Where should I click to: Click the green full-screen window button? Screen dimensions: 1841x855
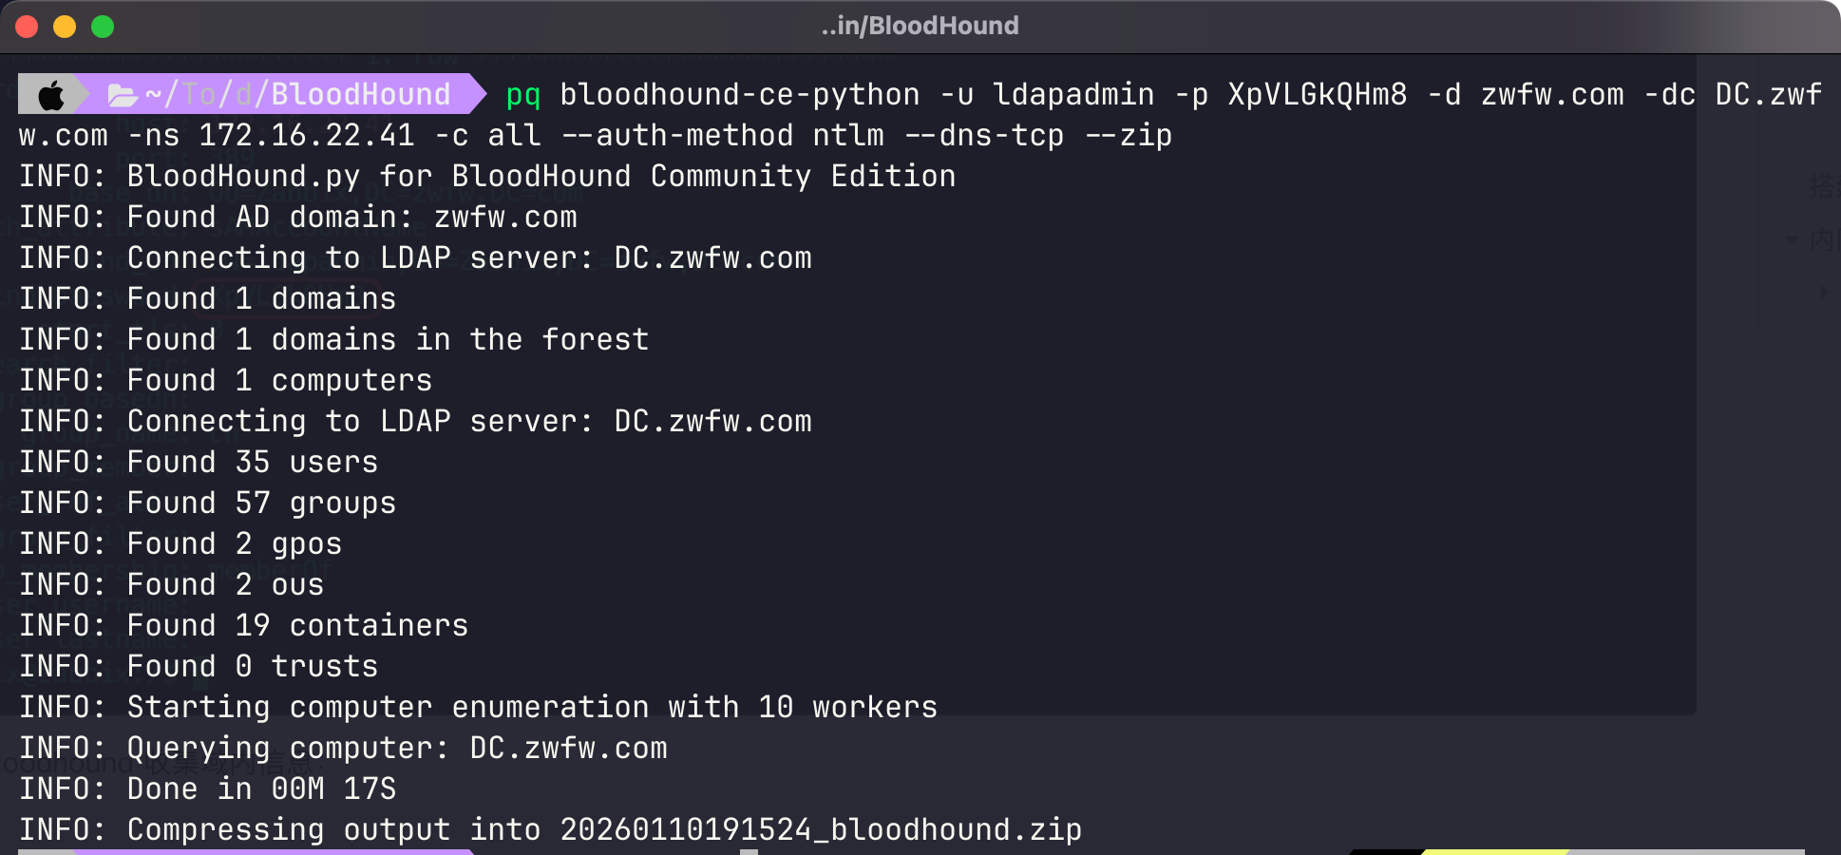(x=103, y=27)
